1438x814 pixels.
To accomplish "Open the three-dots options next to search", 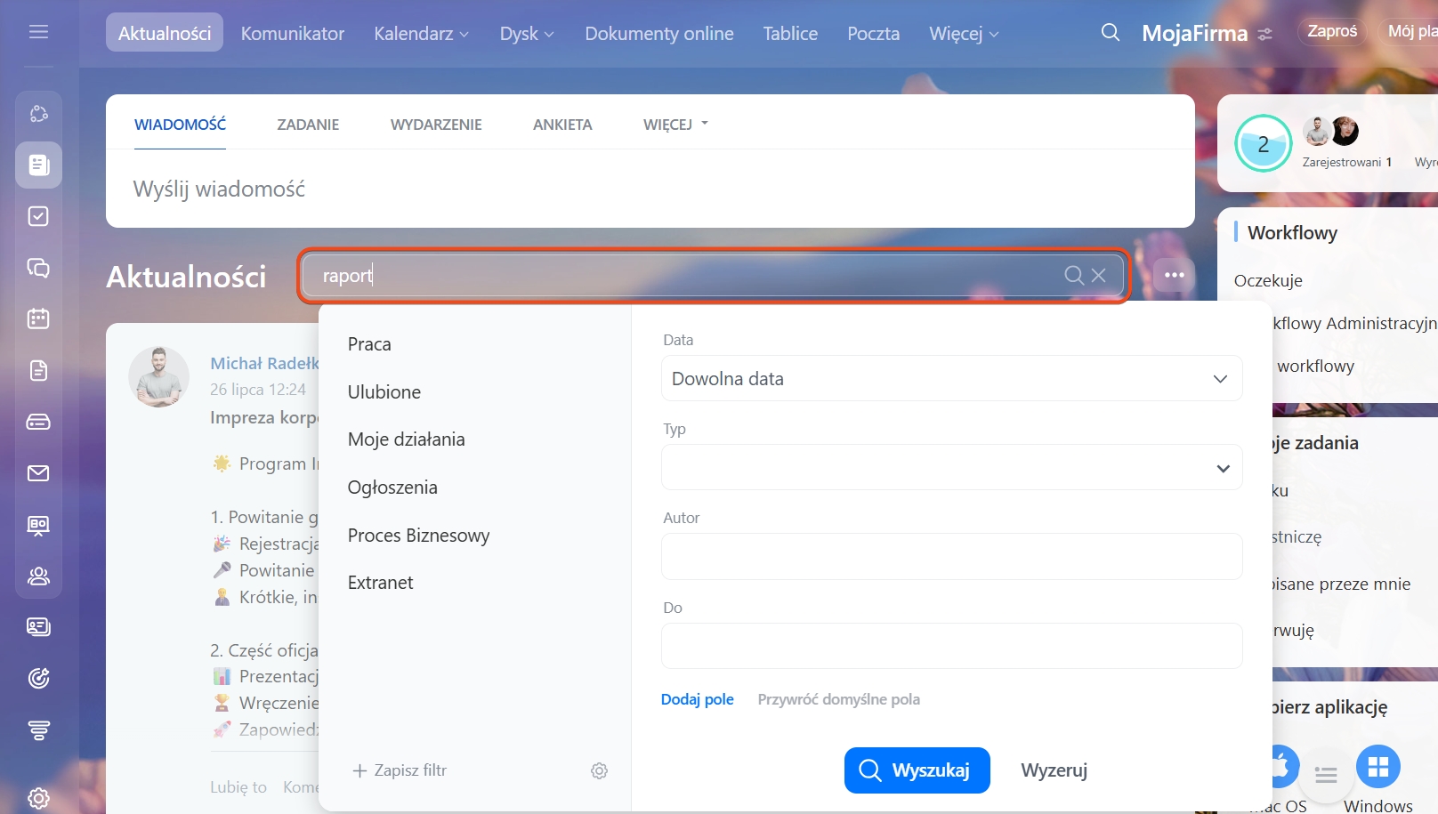I will tap(1174, 275).
